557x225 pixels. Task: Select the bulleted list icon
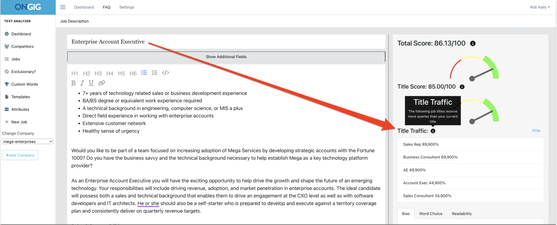pyautogui.click(x=144, y=72)
